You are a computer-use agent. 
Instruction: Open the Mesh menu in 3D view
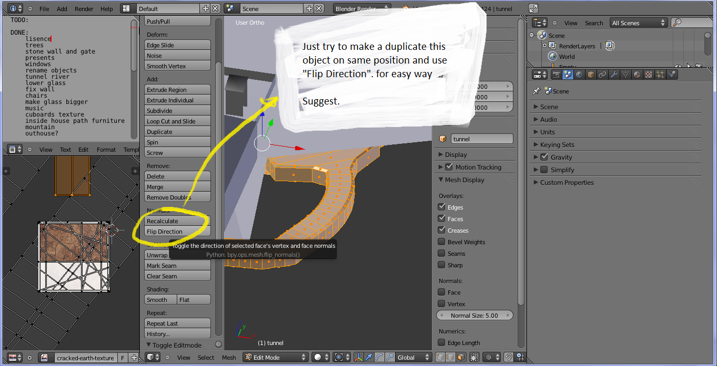coord(229,357)
